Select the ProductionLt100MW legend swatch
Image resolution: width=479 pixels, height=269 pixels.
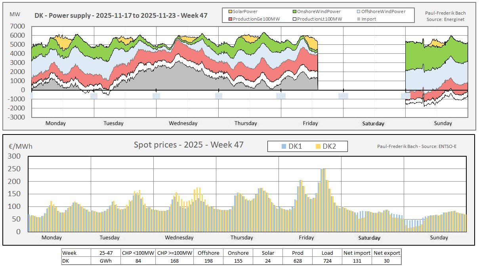(294, 19)
